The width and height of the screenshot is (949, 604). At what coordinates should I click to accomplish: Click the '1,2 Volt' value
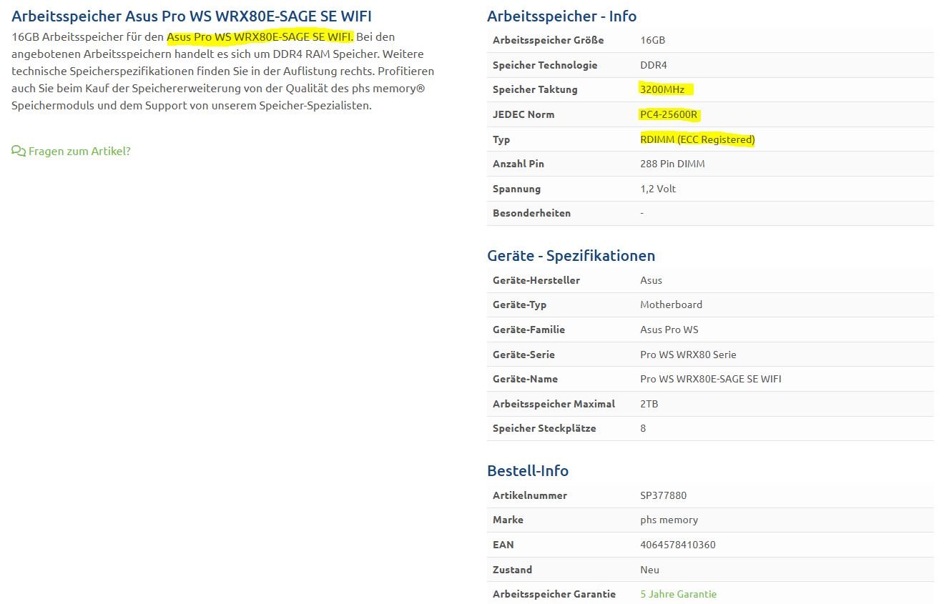pyautogui.click(x=658, y=189)
